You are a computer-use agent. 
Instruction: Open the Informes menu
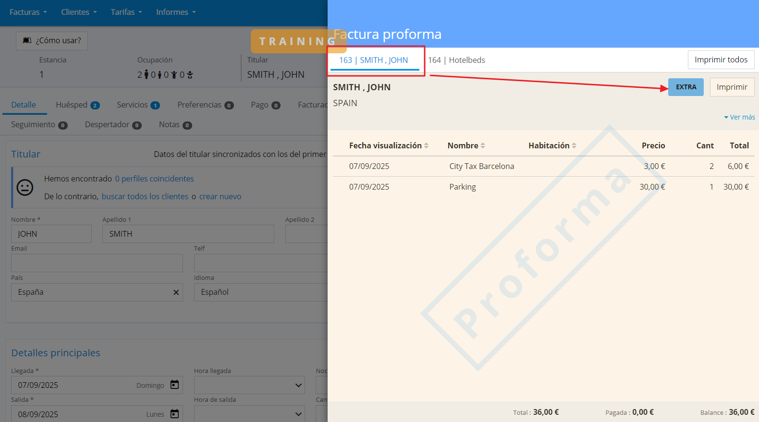pos(176,12)
